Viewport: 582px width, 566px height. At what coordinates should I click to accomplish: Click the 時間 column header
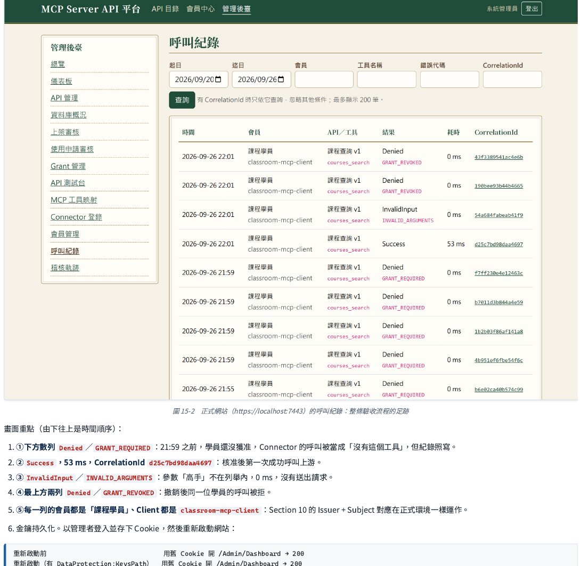click(x=188, y=132)
